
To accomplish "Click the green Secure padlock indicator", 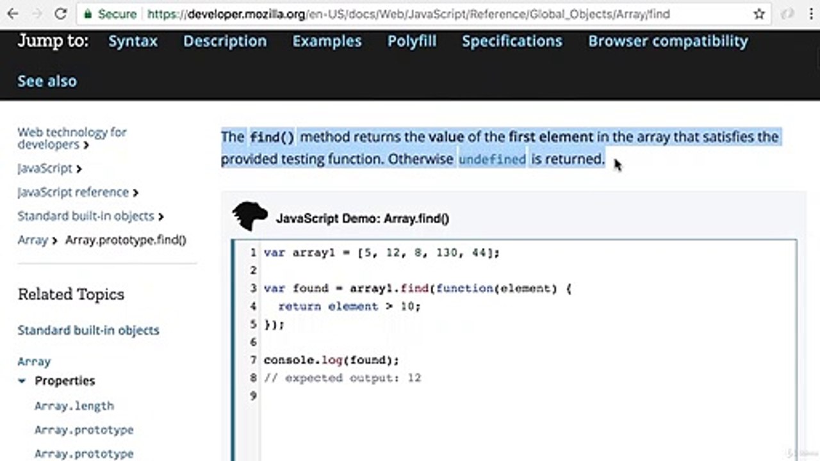I will pos(109,13).
